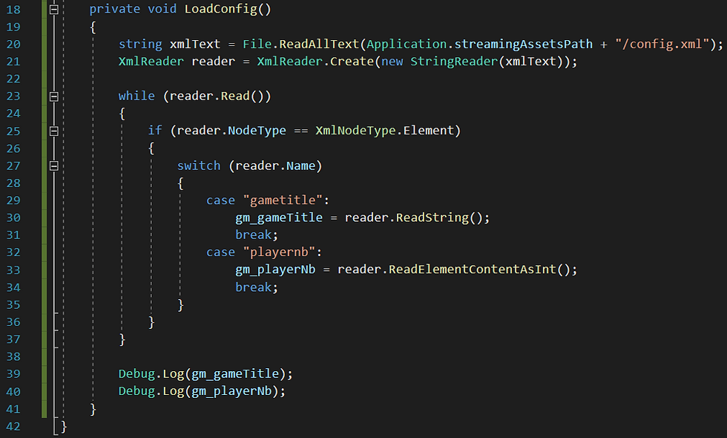Click the ReadElementContentAsInt method call

coord(472,269)
